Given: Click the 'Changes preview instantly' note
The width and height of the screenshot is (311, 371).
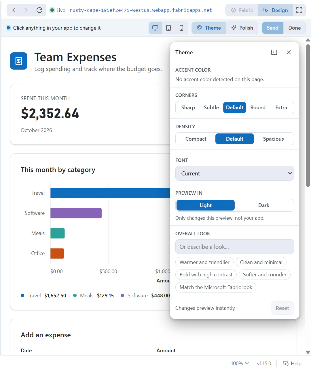Looking at the screenshot, I should point(205,308).
